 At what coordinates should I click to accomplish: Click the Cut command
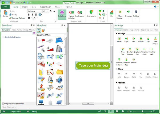click(12, 11)
